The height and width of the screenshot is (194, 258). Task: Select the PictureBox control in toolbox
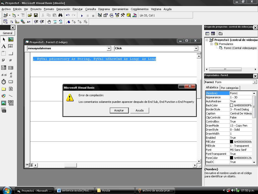[x=11, y=39]
